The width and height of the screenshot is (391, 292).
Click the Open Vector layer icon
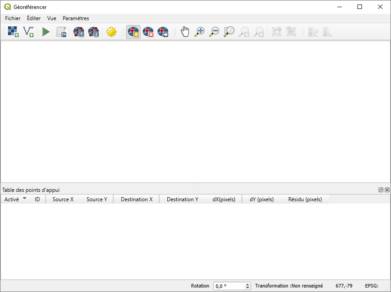click(29, 32)
